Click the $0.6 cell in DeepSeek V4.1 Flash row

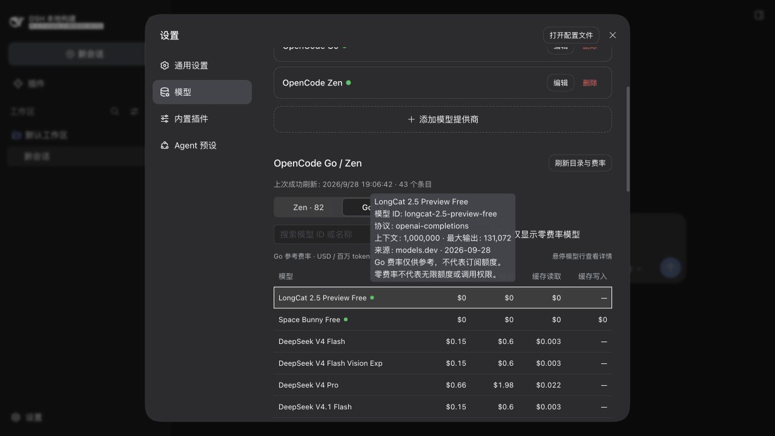[506, 407]
